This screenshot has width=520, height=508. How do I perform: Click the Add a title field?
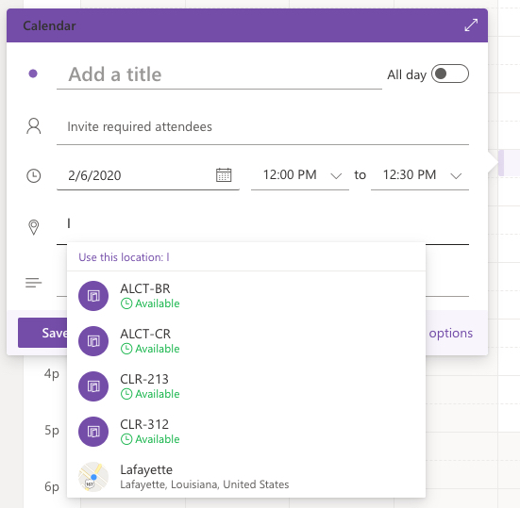[x=219, y=74]
